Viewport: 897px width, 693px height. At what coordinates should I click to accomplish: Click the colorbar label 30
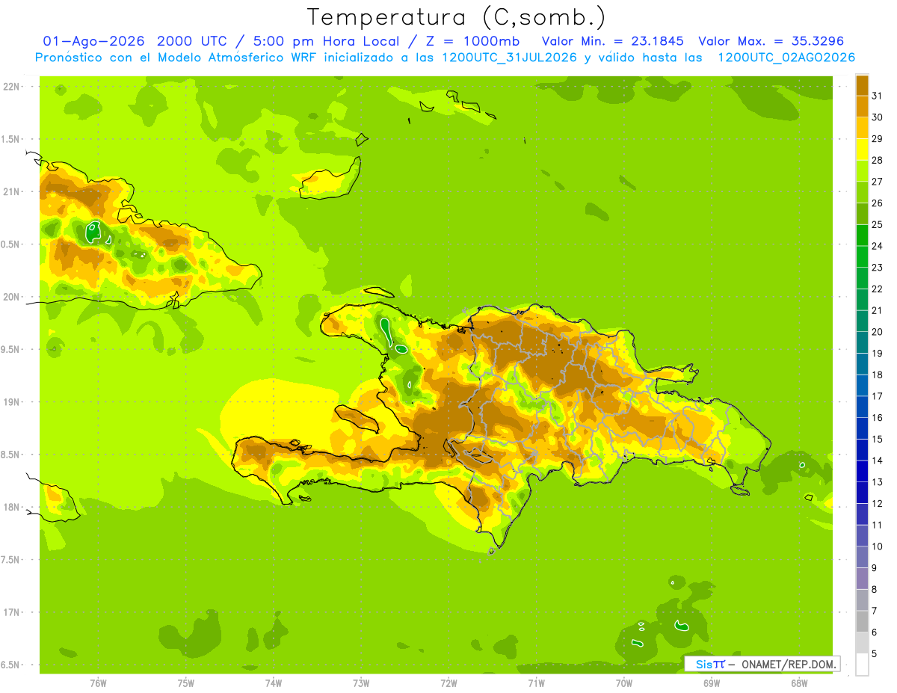coord(877,117)
